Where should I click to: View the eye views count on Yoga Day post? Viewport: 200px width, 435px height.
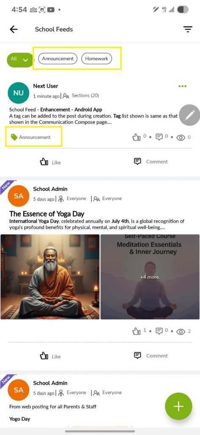point(181,331)
